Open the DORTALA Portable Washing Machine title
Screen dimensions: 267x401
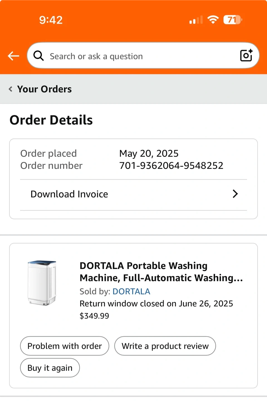tap(161, 272)
